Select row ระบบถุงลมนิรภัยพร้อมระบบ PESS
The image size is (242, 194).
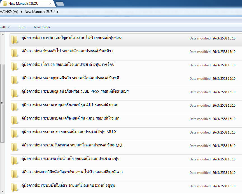tap(126, 94)
